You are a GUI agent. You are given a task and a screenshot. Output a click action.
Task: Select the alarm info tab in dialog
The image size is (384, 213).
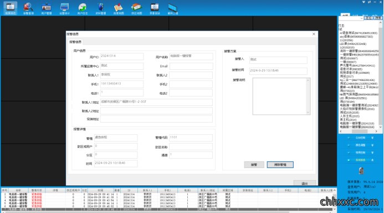point(75,42)
